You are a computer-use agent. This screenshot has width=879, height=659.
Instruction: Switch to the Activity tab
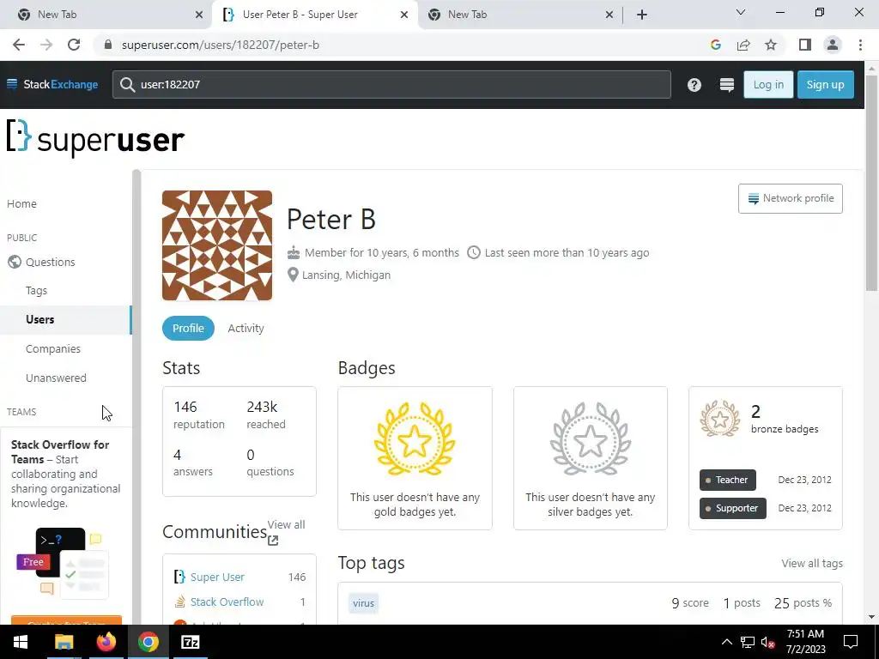246,329
